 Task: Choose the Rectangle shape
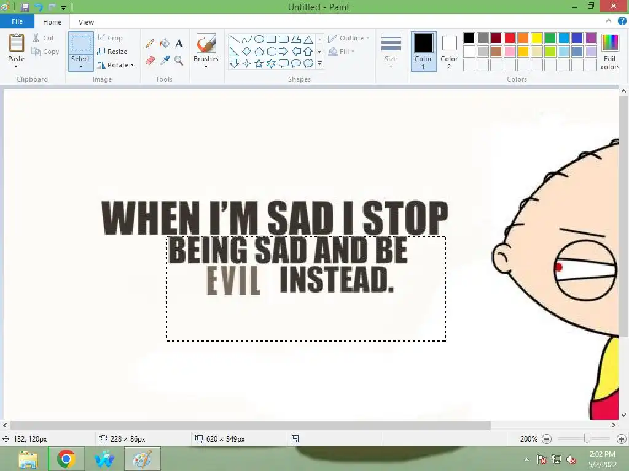(x=271, y=39)
